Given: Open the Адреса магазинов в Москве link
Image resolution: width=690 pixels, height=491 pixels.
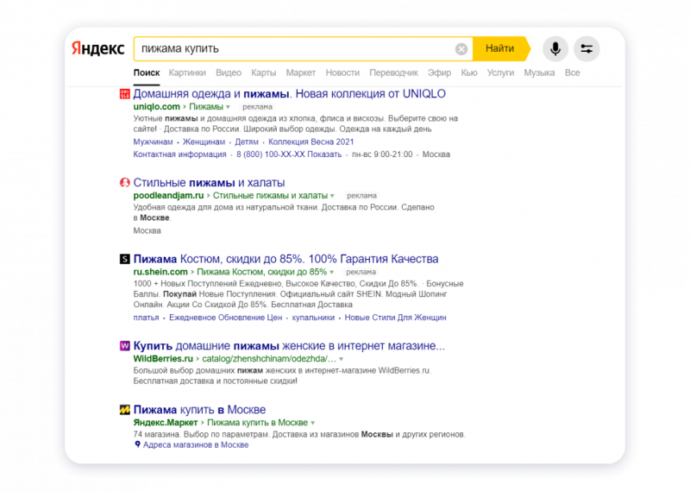Looking at the screenshot, I should [x=196, y=444].
